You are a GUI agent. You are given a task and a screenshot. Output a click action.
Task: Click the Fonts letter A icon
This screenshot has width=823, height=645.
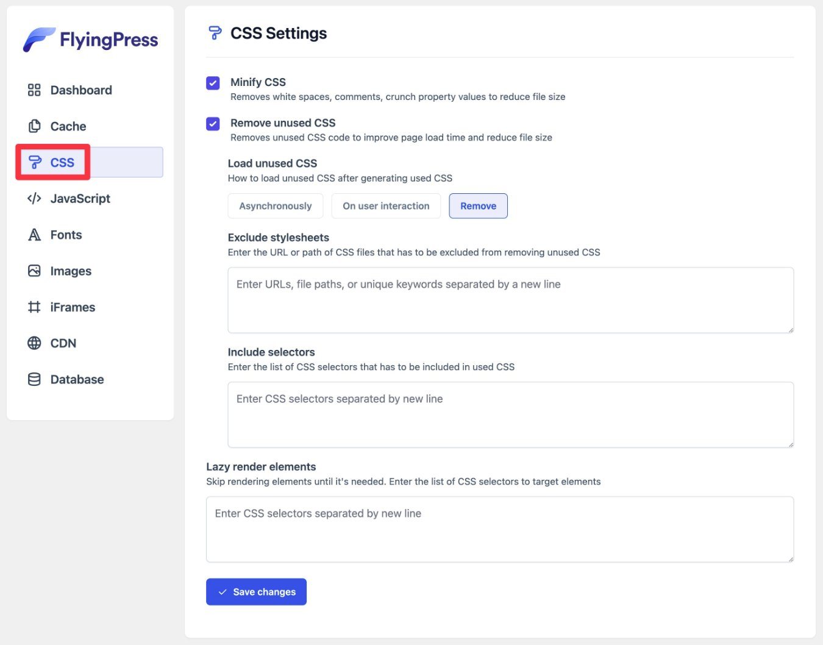pyautogui.click(x=34, y=235)
